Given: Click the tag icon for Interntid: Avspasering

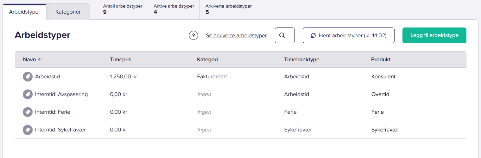Looking at the screenshot, I should click(28, 94).
